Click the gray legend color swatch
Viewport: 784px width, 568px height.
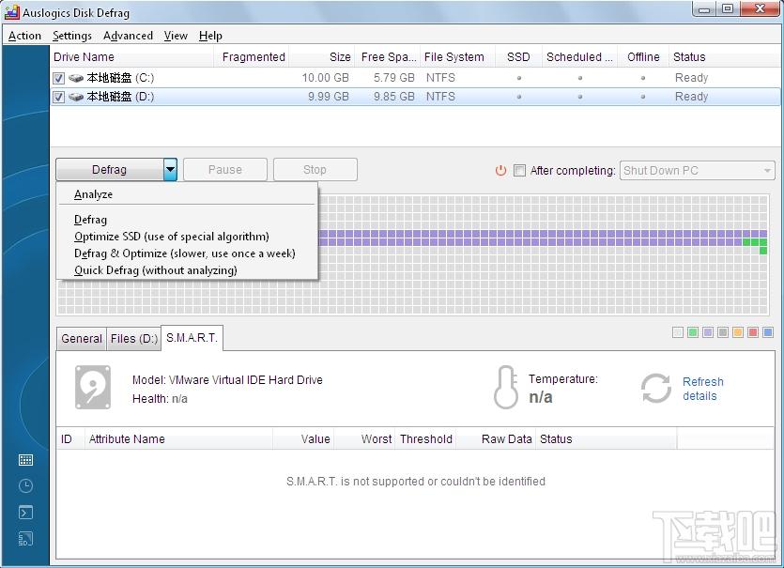click(723, 332)
